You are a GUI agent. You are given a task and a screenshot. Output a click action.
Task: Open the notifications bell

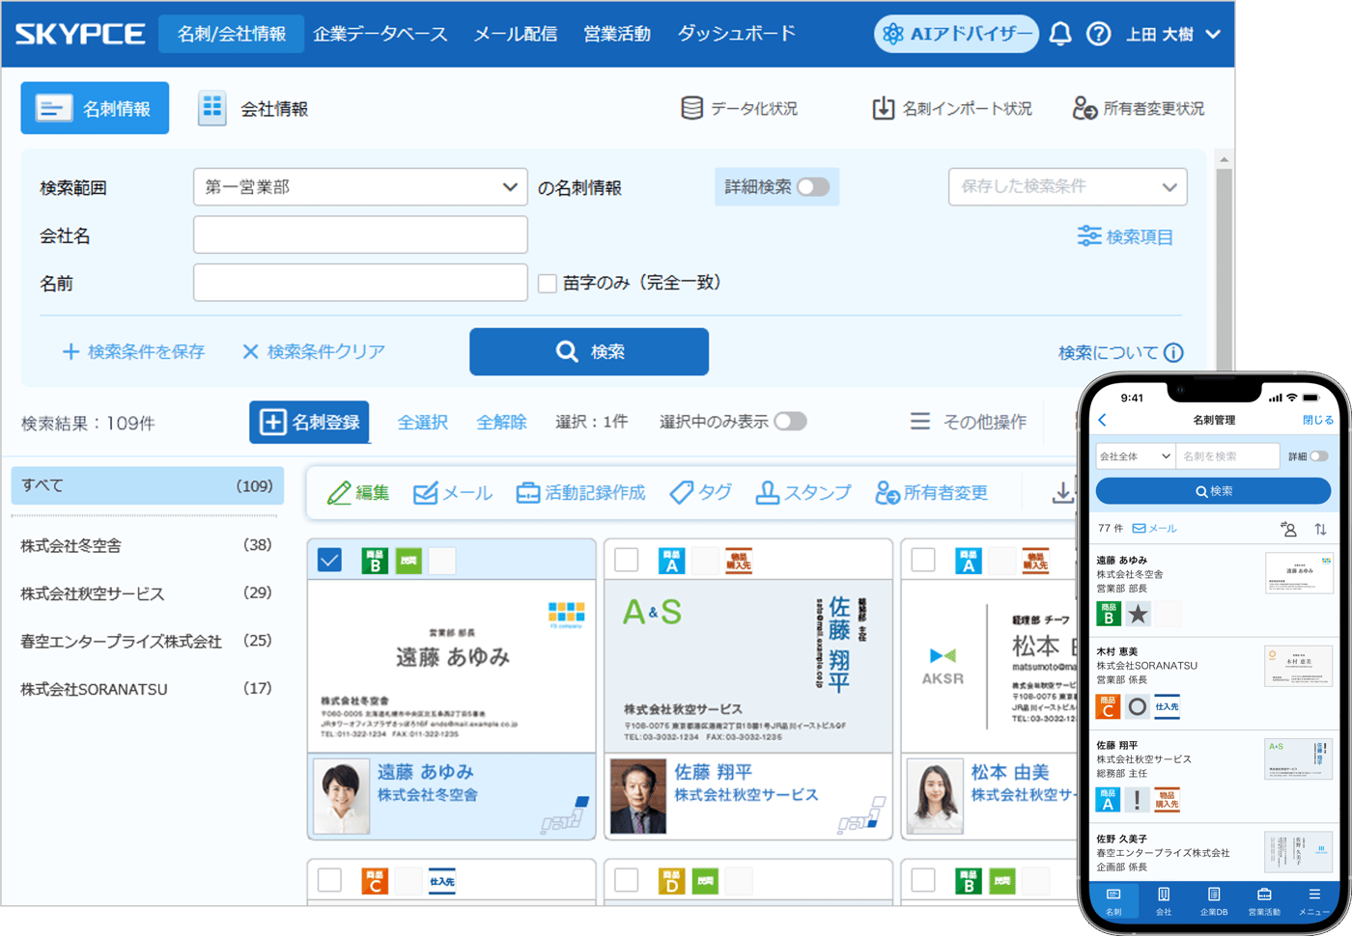[1060, 34]
